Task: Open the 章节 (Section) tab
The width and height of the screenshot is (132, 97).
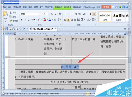Action: pyautogui.click(x=41, y=7)
